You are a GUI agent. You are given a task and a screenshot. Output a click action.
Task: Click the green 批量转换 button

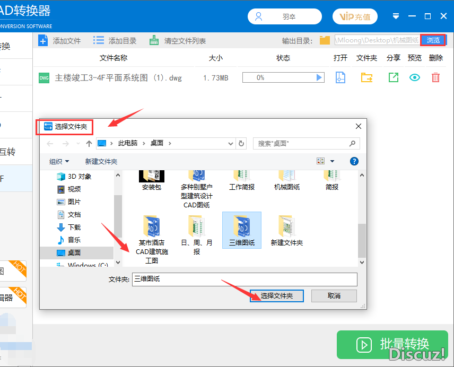391,344
